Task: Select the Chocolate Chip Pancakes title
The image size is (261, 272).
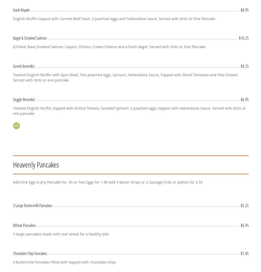Action: pos(30,253)
